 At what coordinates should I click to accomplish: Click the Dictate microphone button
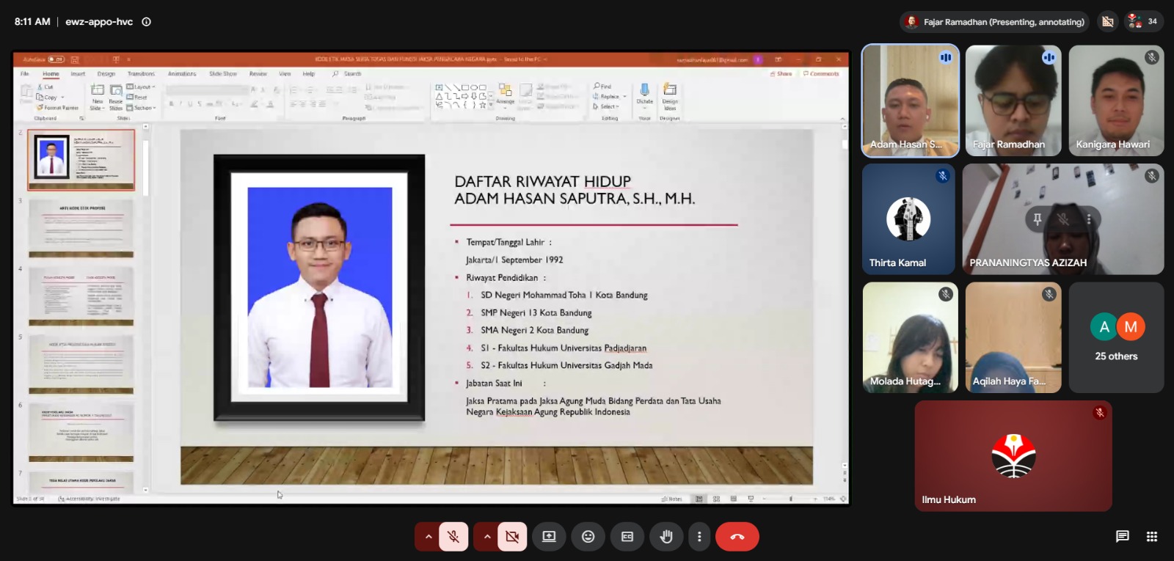click(644, 95)
